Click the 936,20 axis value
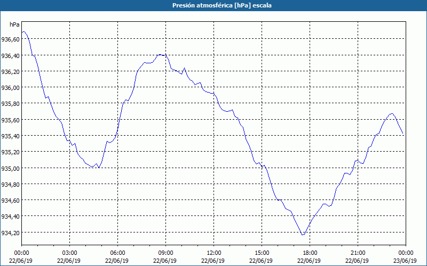 (10, 72)
